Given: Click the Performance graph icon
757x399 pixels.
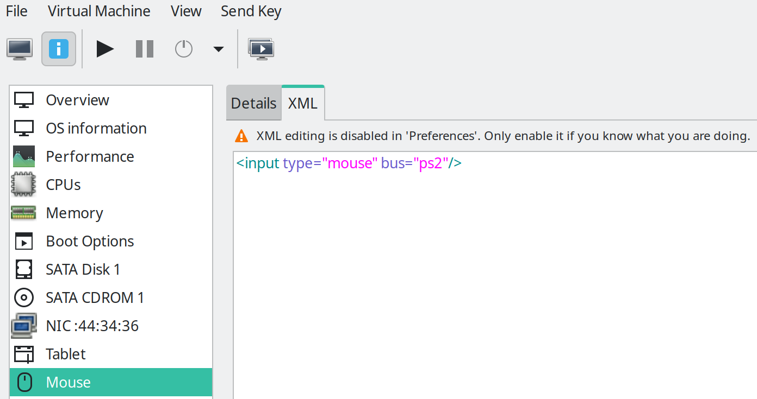Looking at the screenshot, I should click(24, 156).
